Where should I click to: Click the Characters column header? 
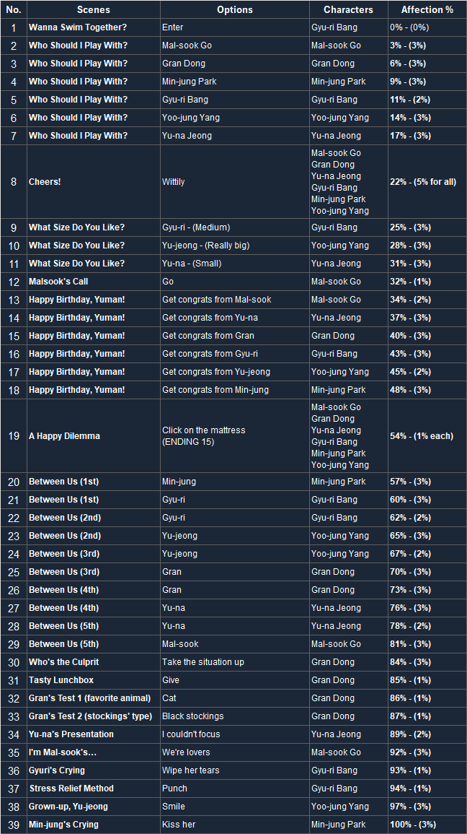coord(348,10)
